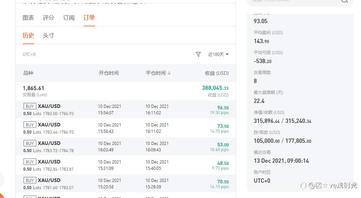The height and width of the screenshot is (198, 361).
Task: Click the 开仓时间 column header
Action: click(x=109, y=73)
